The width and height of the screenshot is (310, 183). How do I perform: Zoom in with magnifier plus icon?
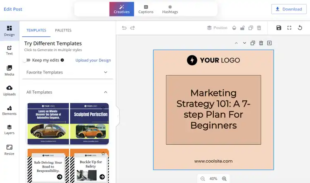(x=224, y=178)
